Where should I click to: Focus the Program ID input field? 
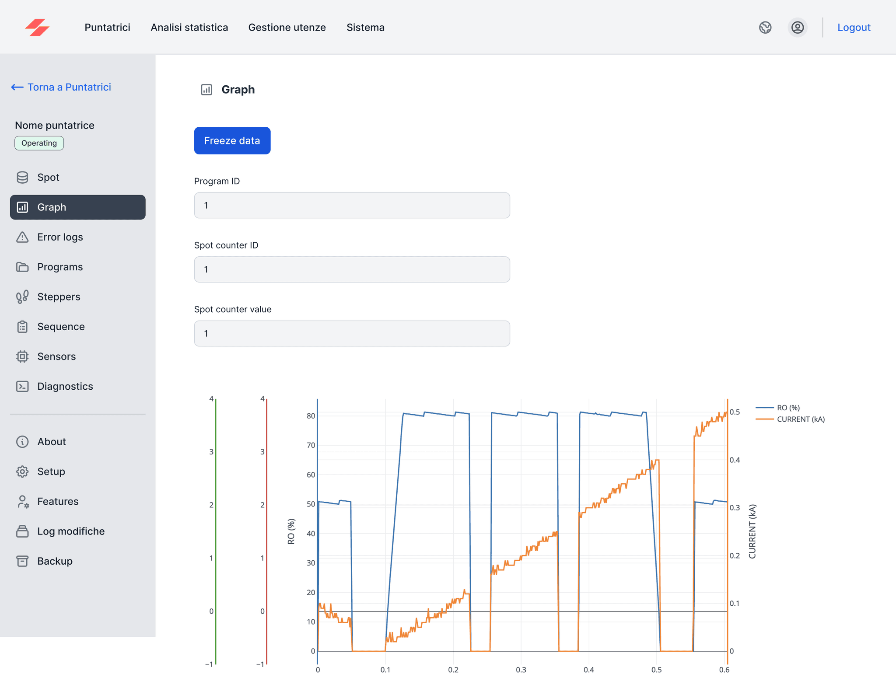point(352,206)
